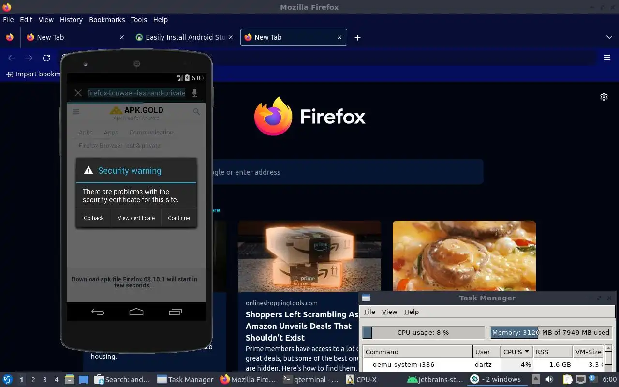
Task: Sort Task Manager by Command column
Action: coord(418,352)
